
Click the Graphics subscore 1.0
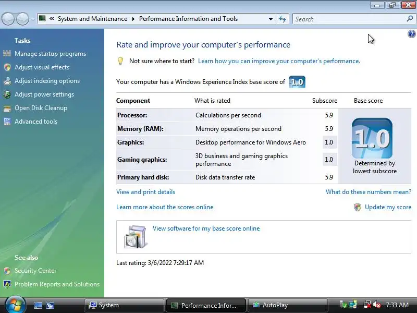tap(329, 142)
